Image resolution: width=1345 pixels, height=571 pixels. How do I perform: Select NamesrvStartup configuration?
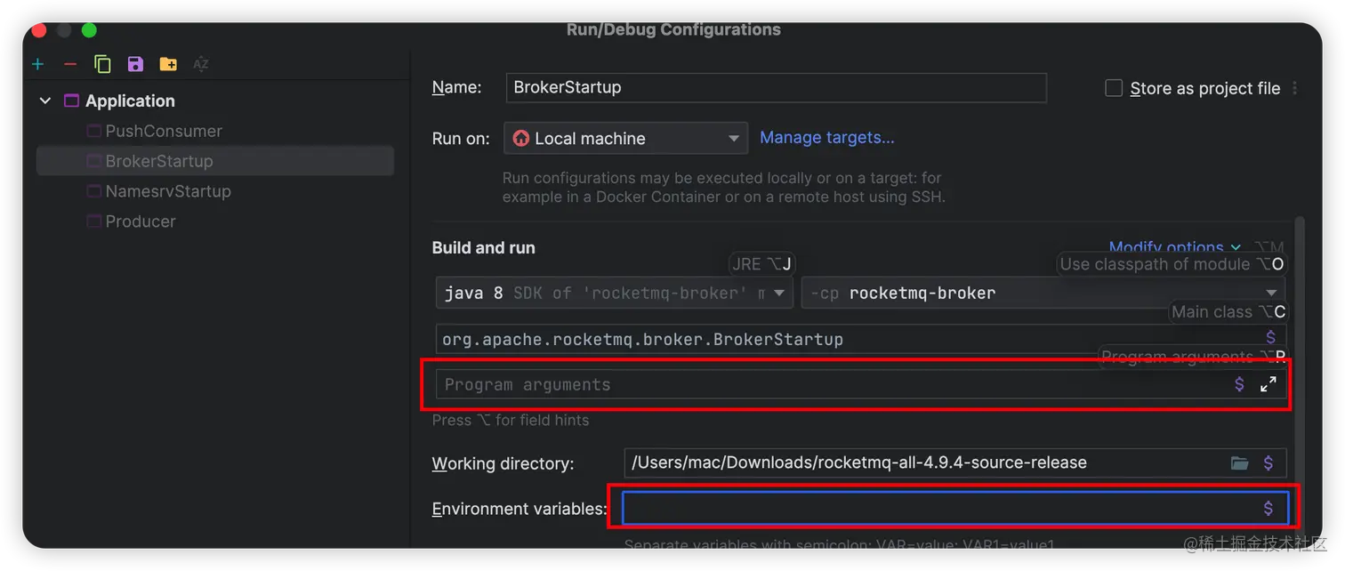(x=168, y=191)
